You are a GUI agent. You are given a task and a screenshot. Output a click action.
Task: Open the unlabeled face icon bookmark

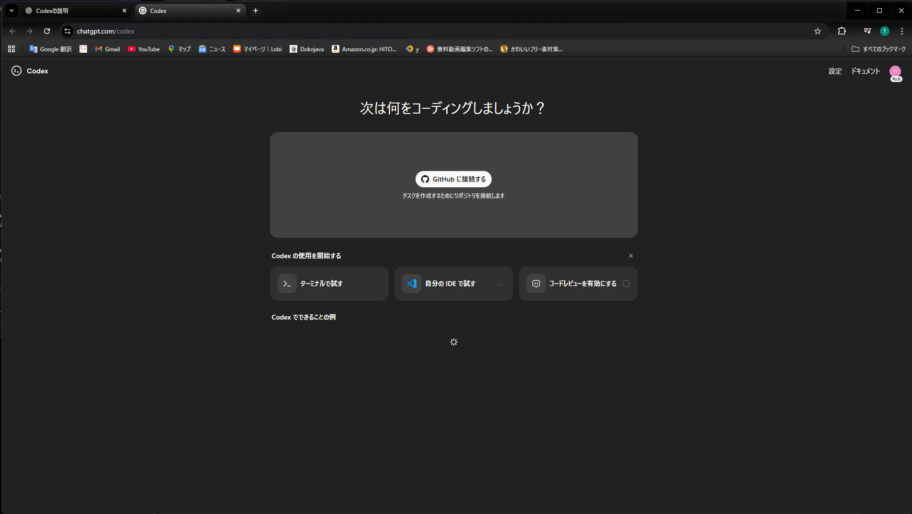(83, 49)
